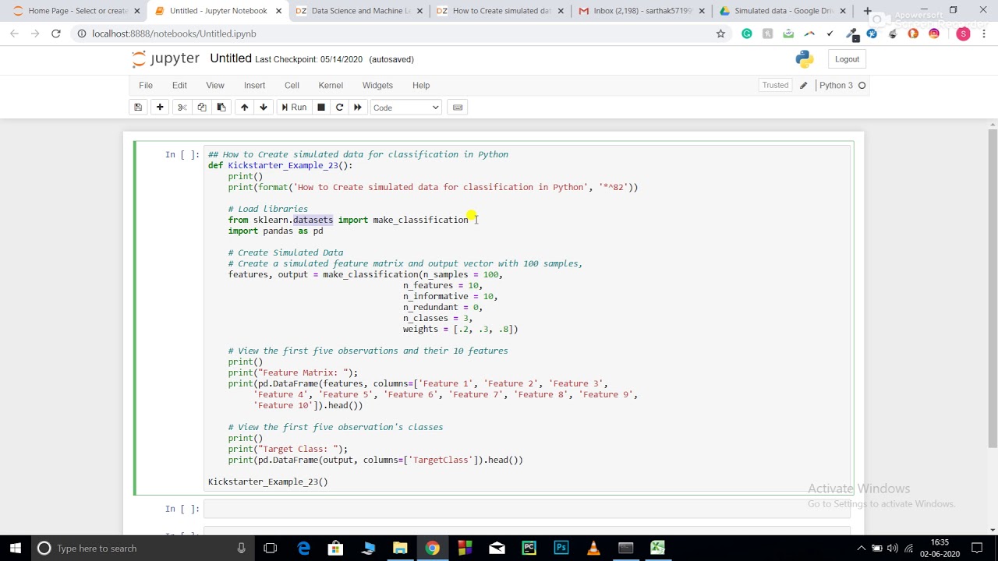Screen dimensions: 998x561
Task: Close the Untitled Jupyter Notebook tab
Action: coord(278,11)
